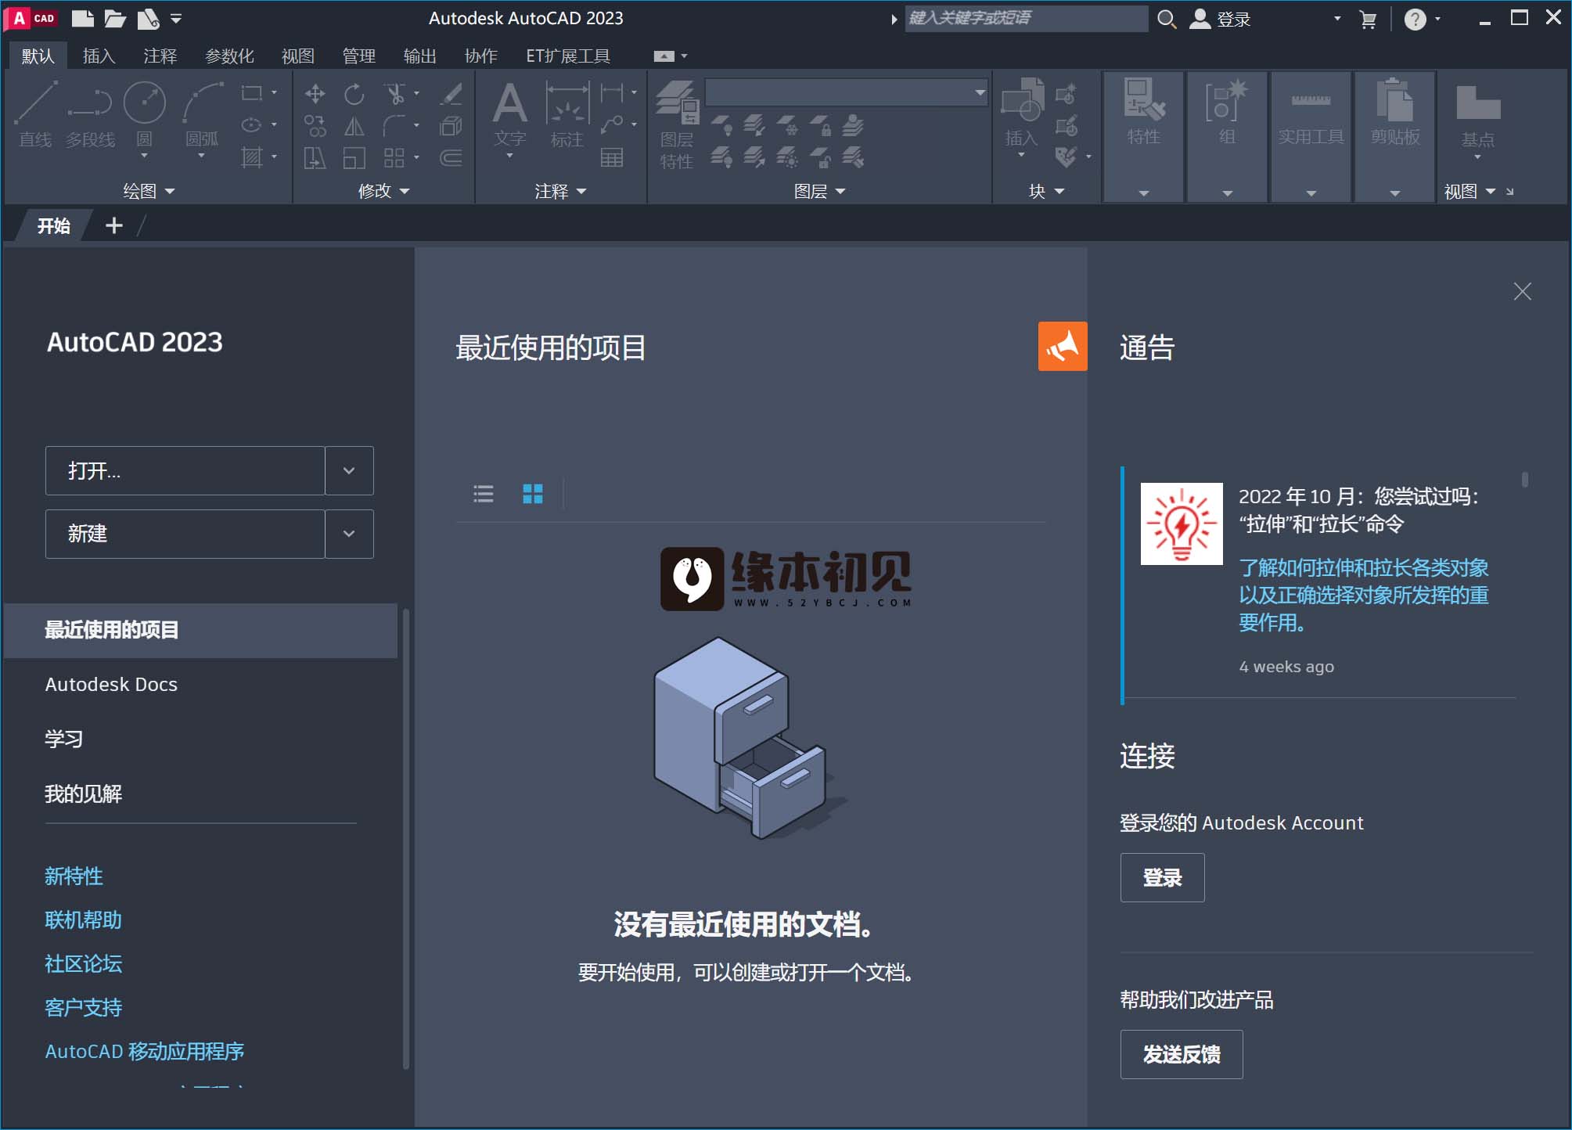
Task: Click the Send Feedback (发送反馈) button
Action: 1182,1054
